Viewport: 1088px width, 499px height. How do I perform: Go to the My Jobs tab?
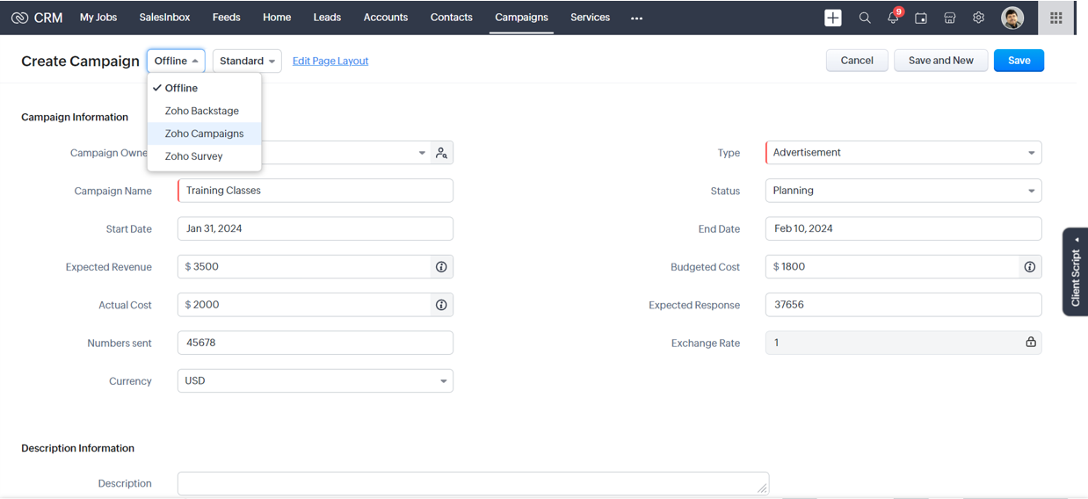point(98,18)
